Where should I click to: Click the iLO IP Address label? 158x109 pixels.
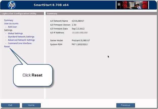point(57,33)
